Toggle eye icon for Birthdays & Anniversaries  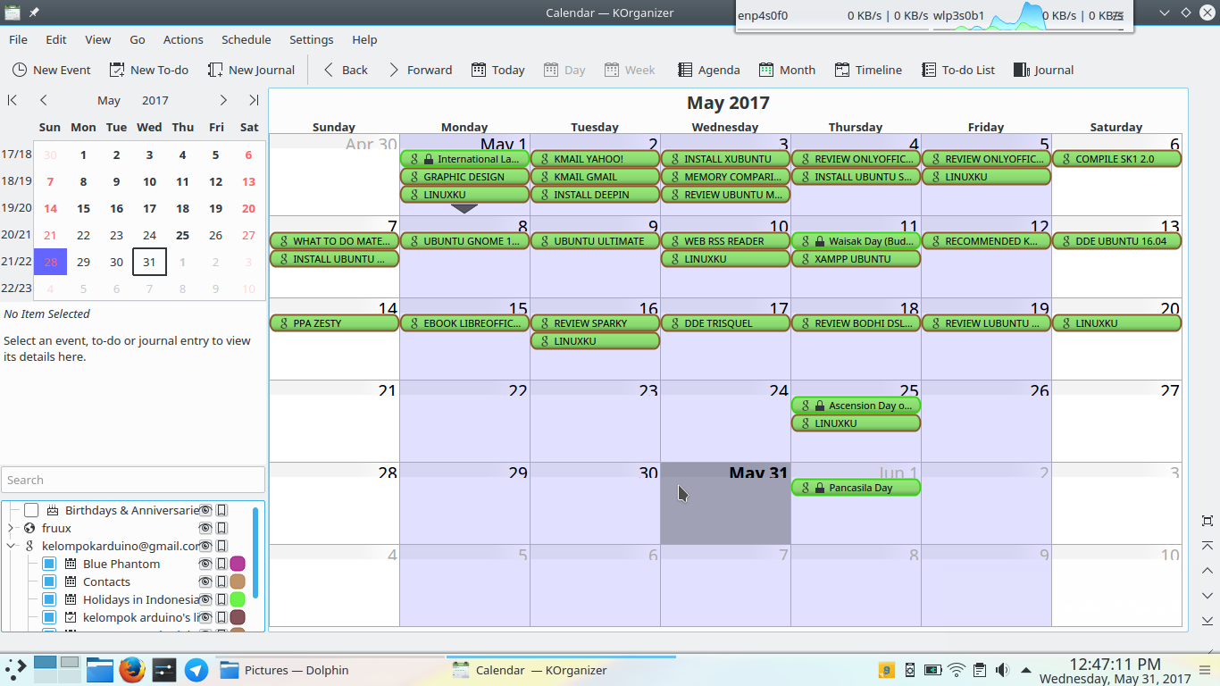(205, 510)
